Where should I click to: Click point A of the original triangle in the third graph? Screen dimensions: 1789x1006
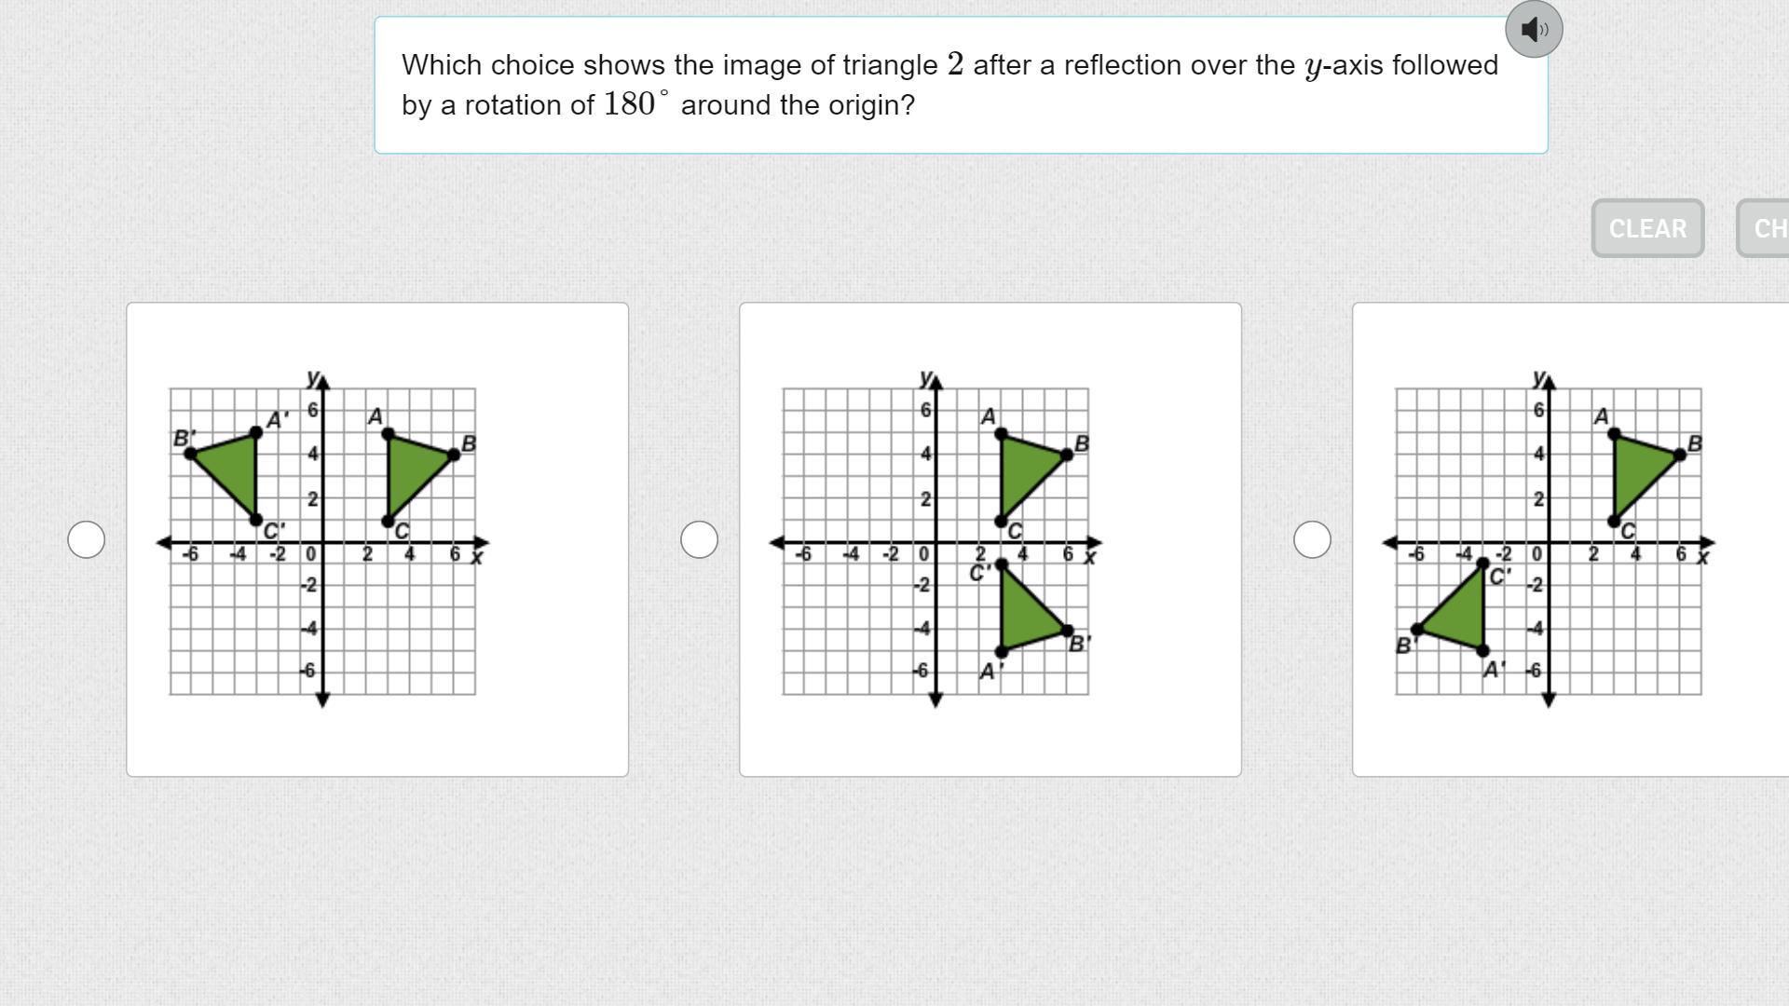pyautogui.click(x=1614, y=433)
